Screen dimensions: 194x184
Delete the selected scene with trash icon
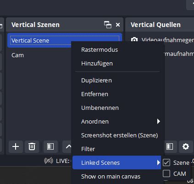(x=32, y=146)
